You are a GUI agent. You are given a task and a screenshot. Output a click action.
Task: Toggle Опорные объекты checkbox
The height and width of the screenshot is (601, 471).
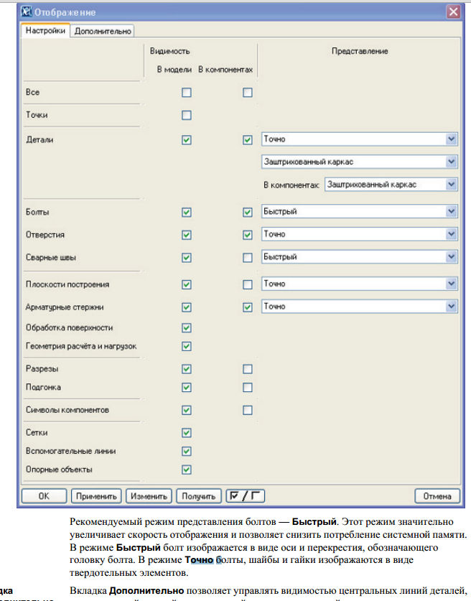187,470
